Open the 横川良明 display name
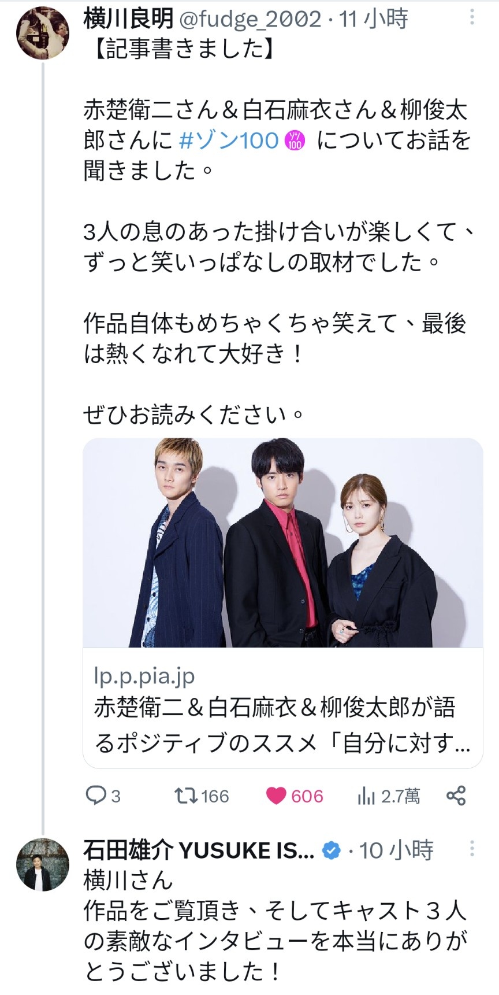This screenshot has width=499, height=995. [x=128, y=19]
